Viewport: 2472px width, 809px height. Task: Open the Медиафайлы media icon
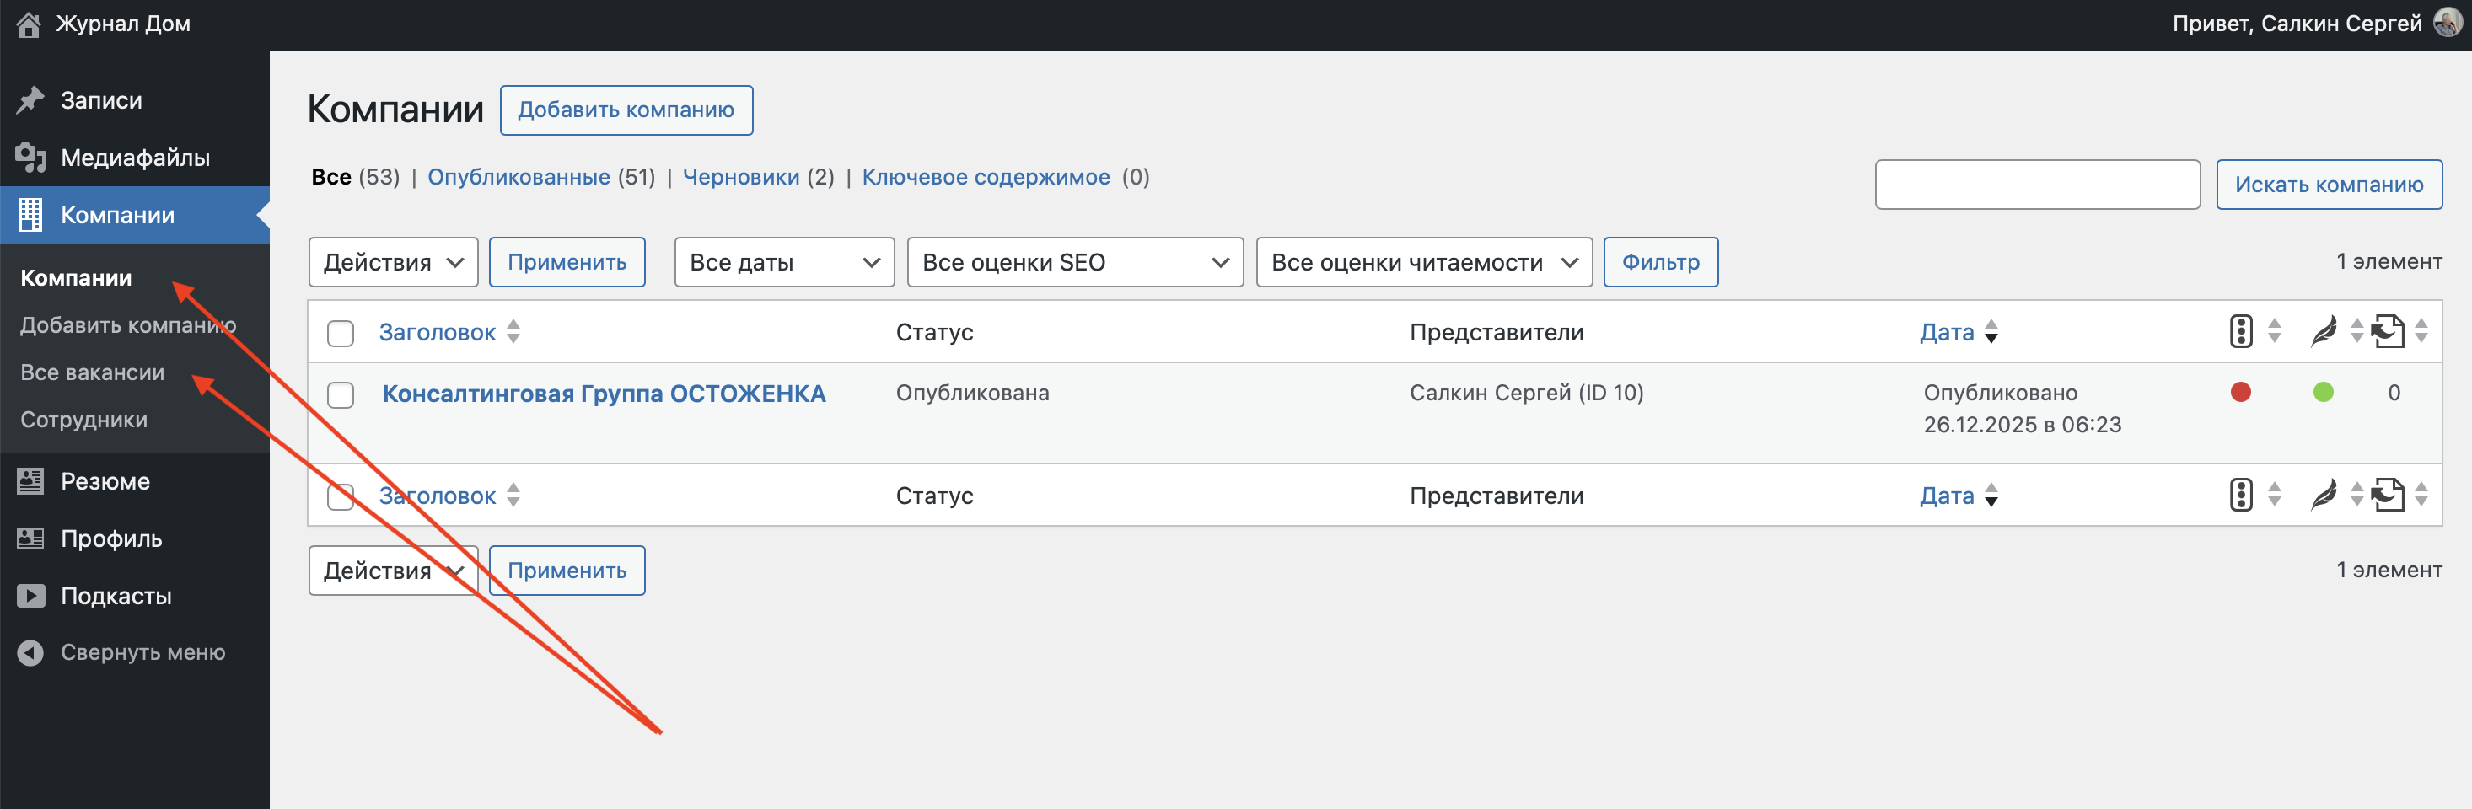[30, 158]
